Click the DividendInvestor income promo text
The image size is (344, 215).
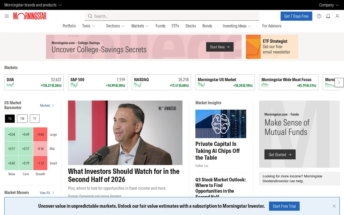[x=299, y=179]
